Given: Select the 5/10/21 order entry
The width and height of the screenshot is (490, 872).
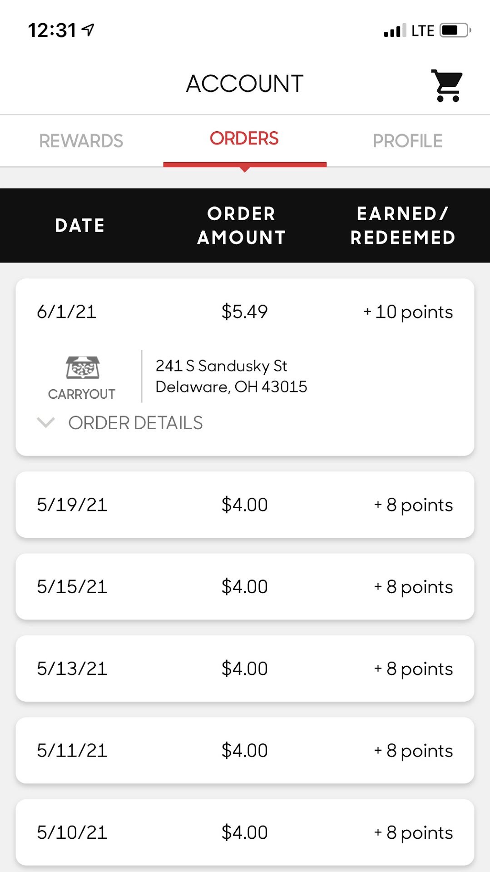Looking at the screenshot, I should 245,832.
